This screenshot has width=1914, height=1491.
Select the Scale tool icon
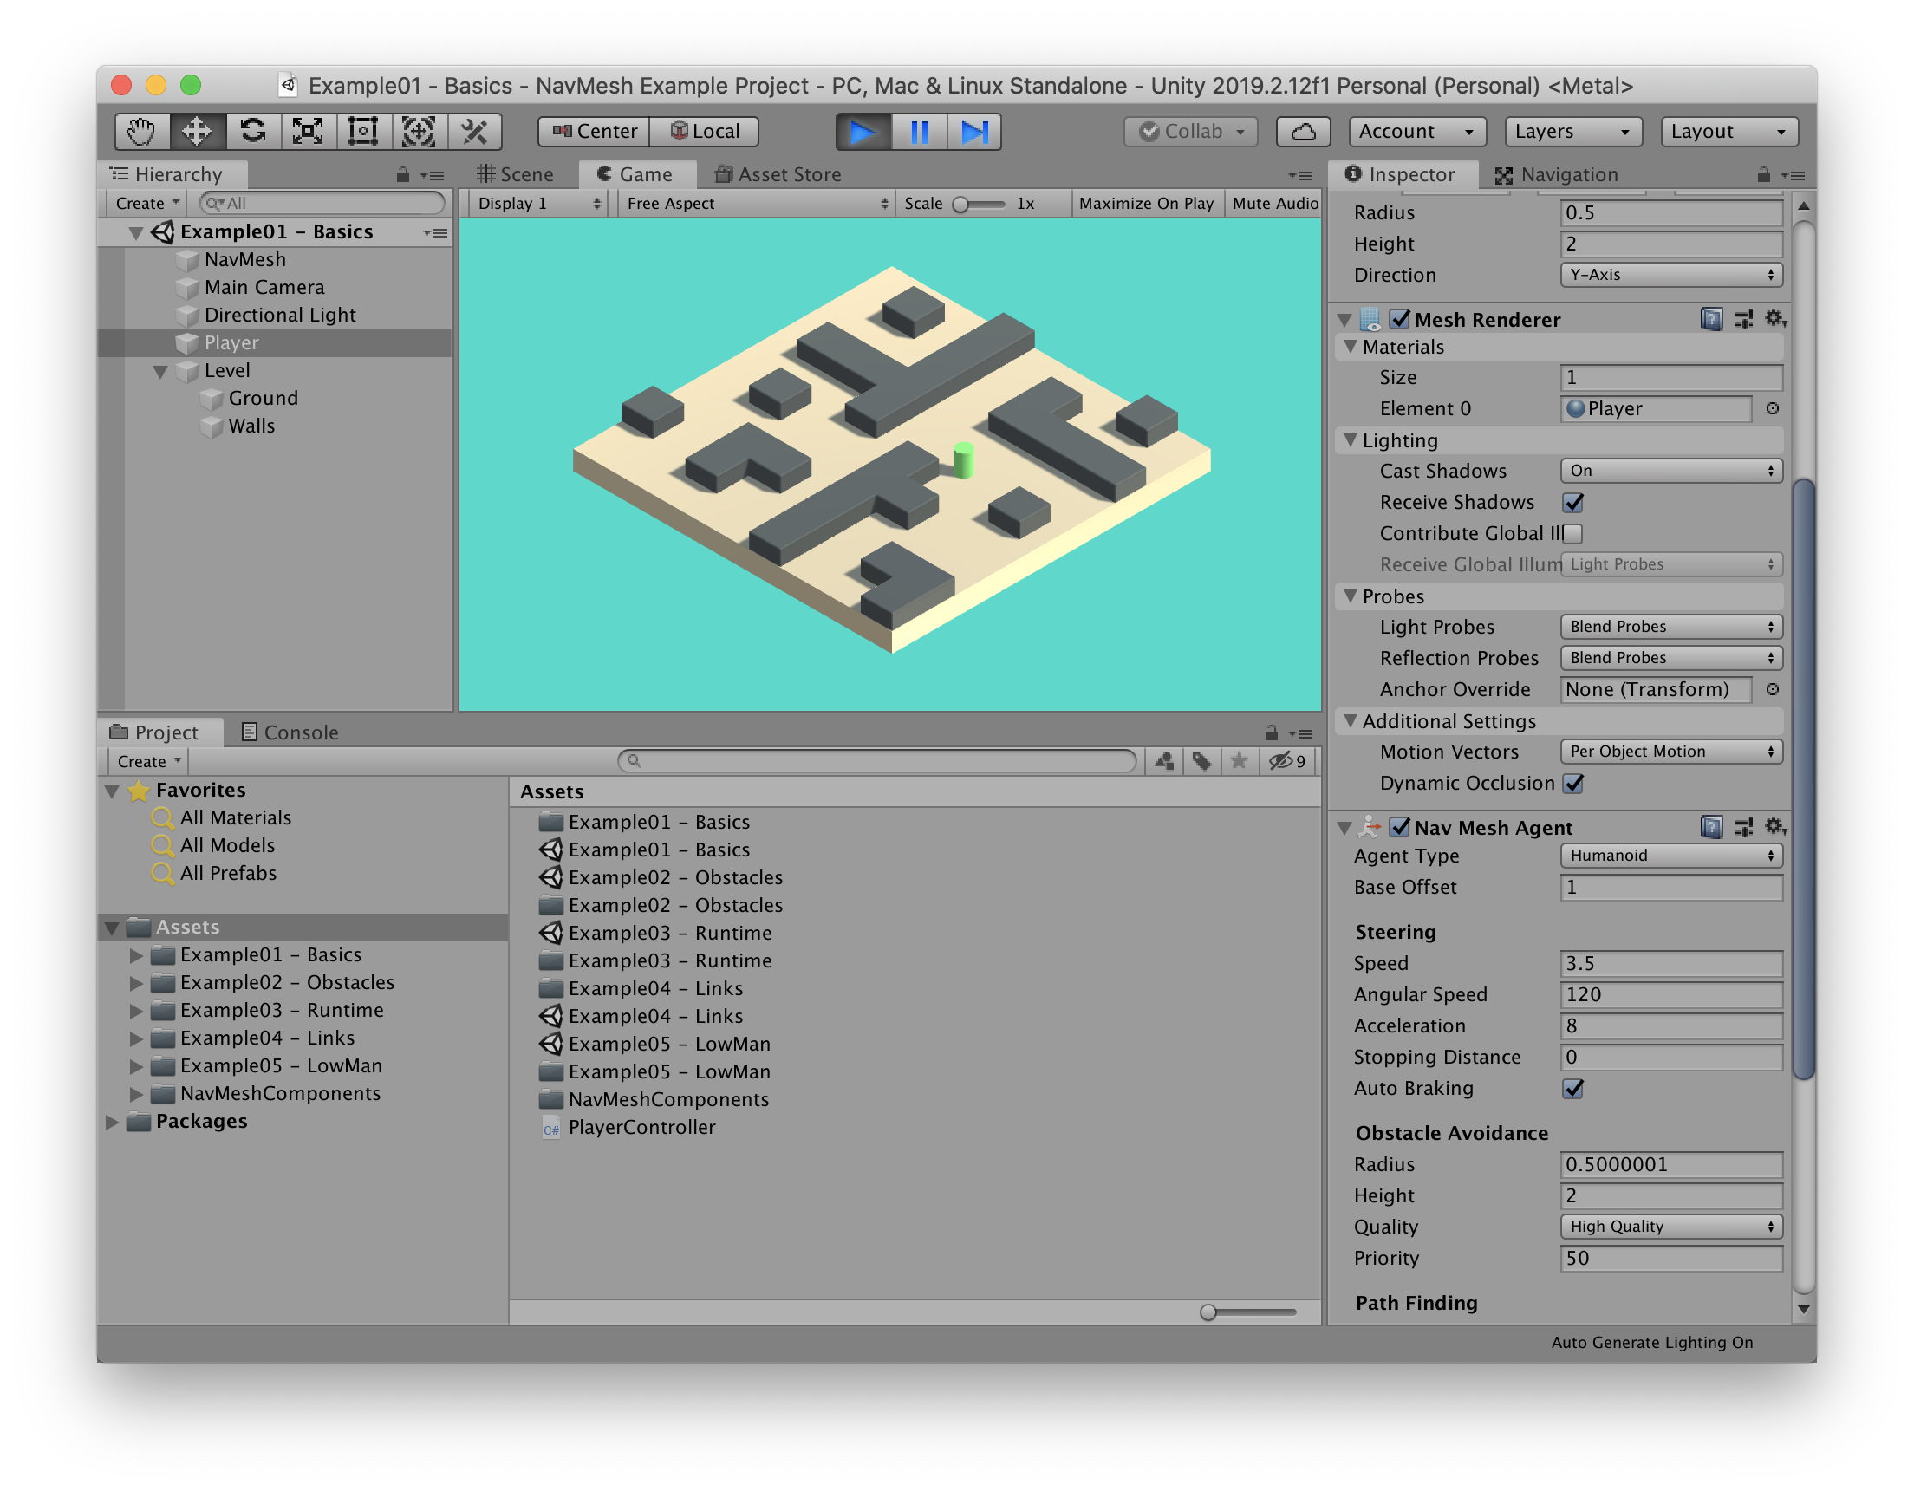(308, 132)
